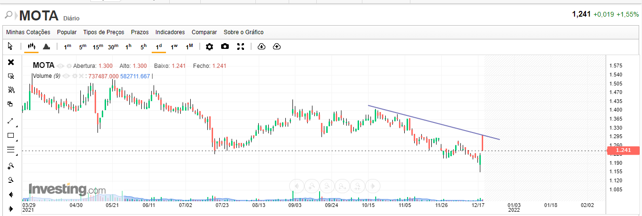Select the candlestick chart type icon
Image resolution: width=642 pixels, height=216 pixels.
tap(32, 47)
